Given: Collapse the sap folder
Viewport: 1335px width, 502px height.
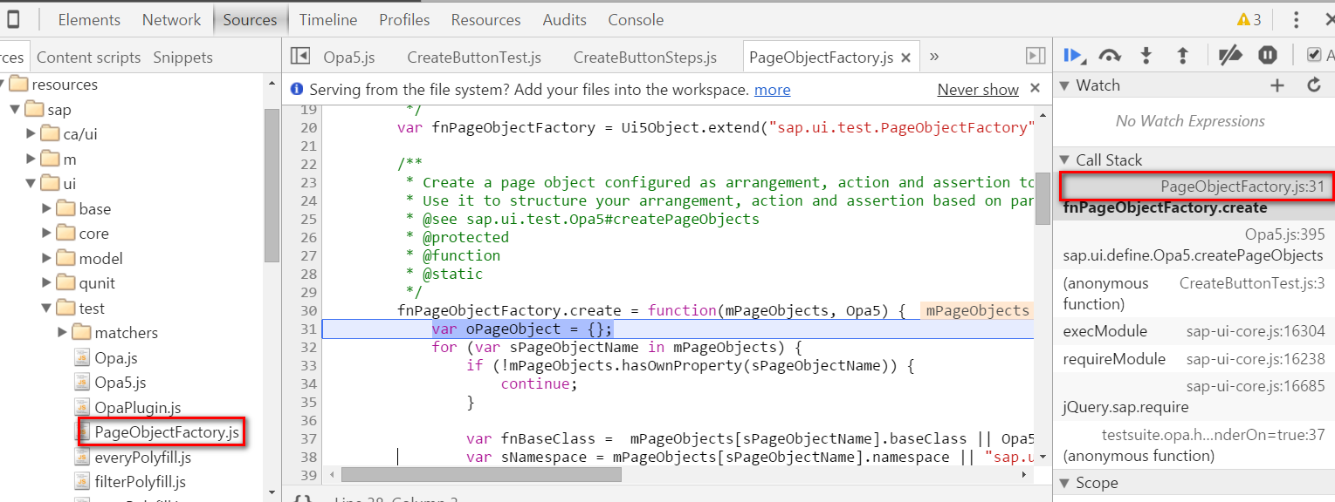Looking at the screenshot, I should coord(15,110).
